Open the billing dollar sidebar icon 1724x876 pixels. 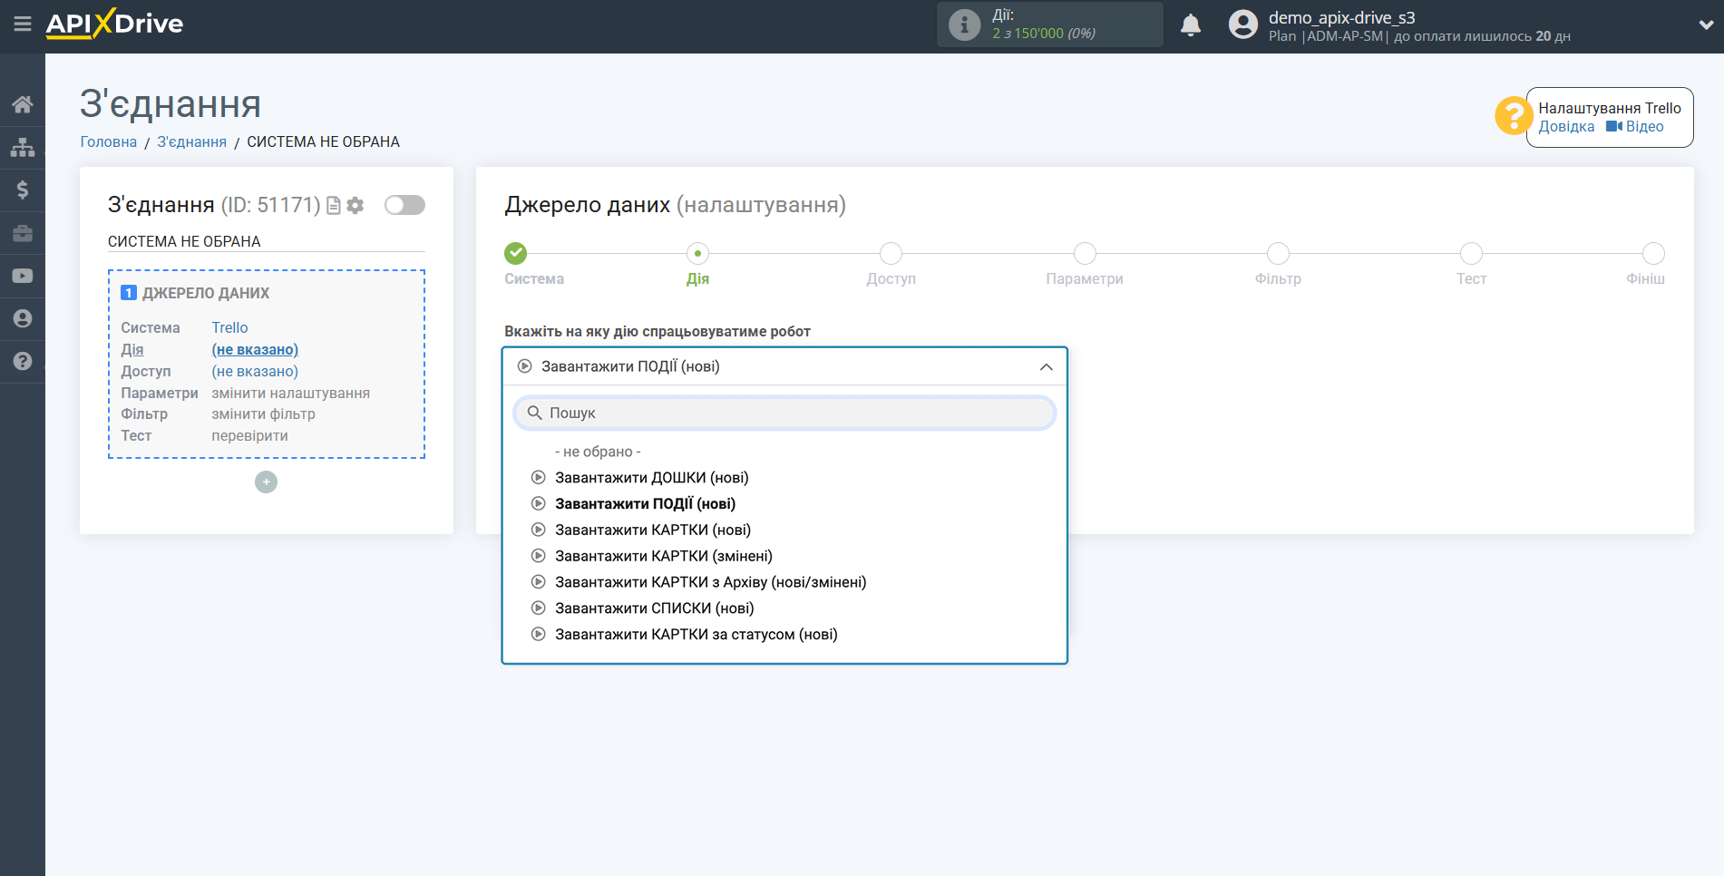pos(23,190)
